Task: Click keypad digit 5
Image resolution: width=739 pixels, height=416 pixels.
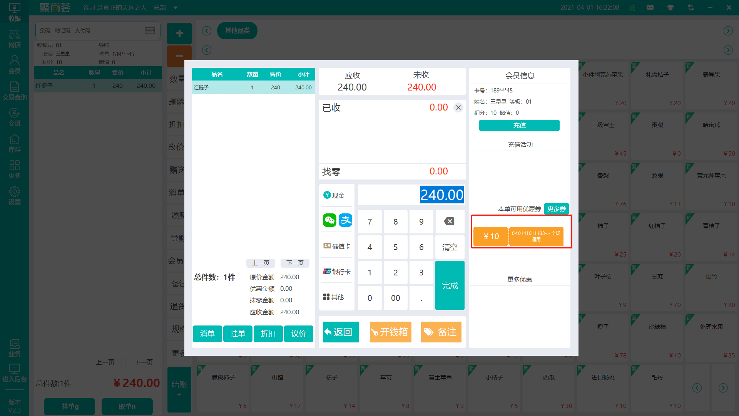Action: [x=395, y=247]
